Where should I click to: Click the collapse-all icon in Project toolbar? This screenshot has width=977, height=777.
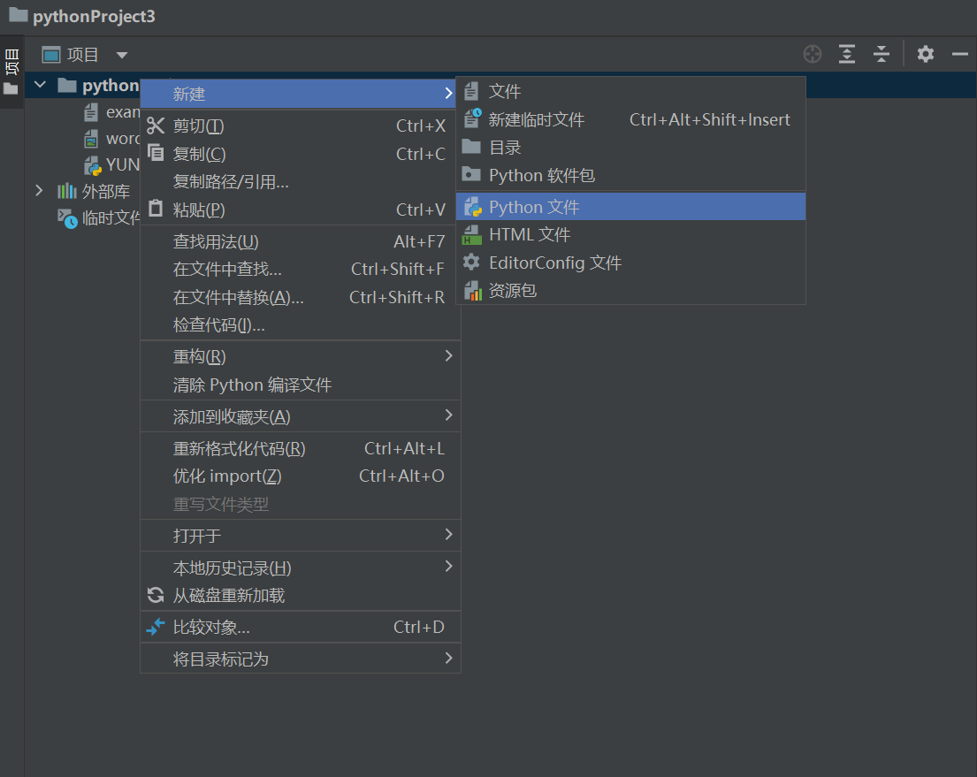coord(881,54)
